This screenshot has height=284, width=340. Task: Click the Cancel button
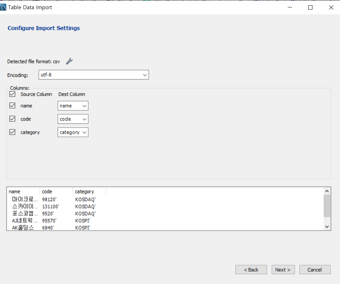(315, 269)
